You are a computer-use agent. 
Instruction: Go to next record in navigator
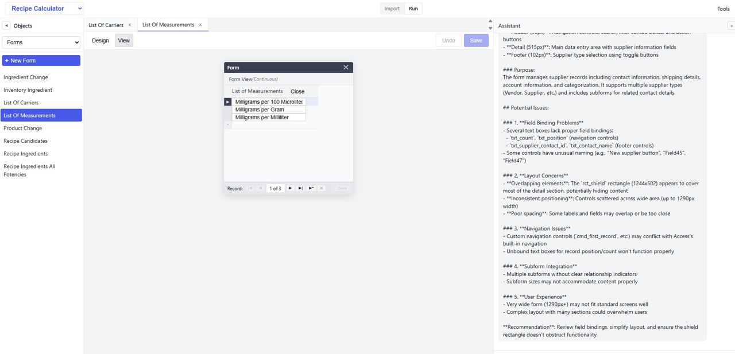(x=290, y=188)
